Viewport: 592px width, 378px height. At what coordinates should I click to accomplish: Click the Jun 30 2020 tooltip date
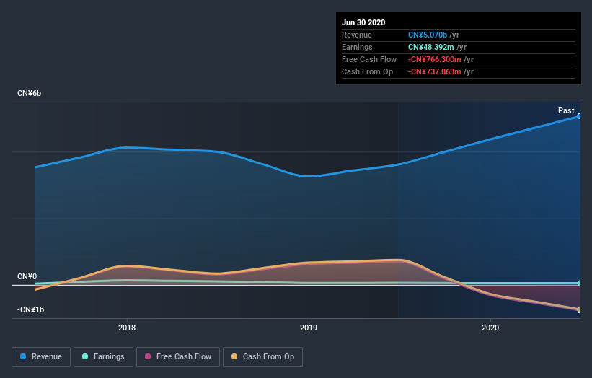click(363, 22)
